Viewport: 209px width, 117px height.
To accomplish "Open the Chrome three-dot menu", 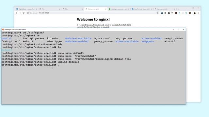I will pyautogui.click(x=198, y=13).
